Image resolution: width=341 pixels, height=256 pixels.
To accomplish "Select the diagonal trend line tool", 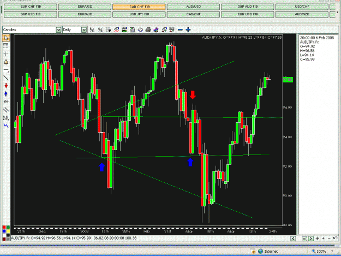I will coord(6,78).
